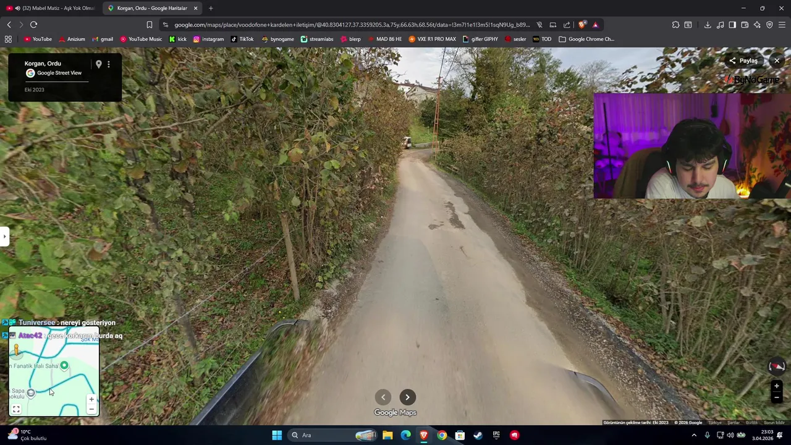This screenshot has height=445, width=791.
Task: Open the Brave VPN shield icon
Action: 769,25
